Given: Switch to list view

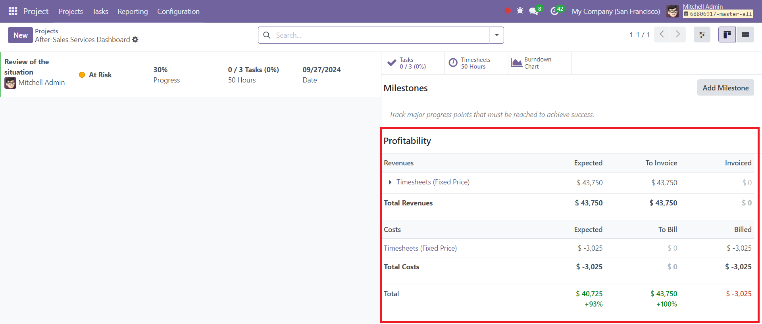Looking at the screenshot, I should click(x=745, y=35).
